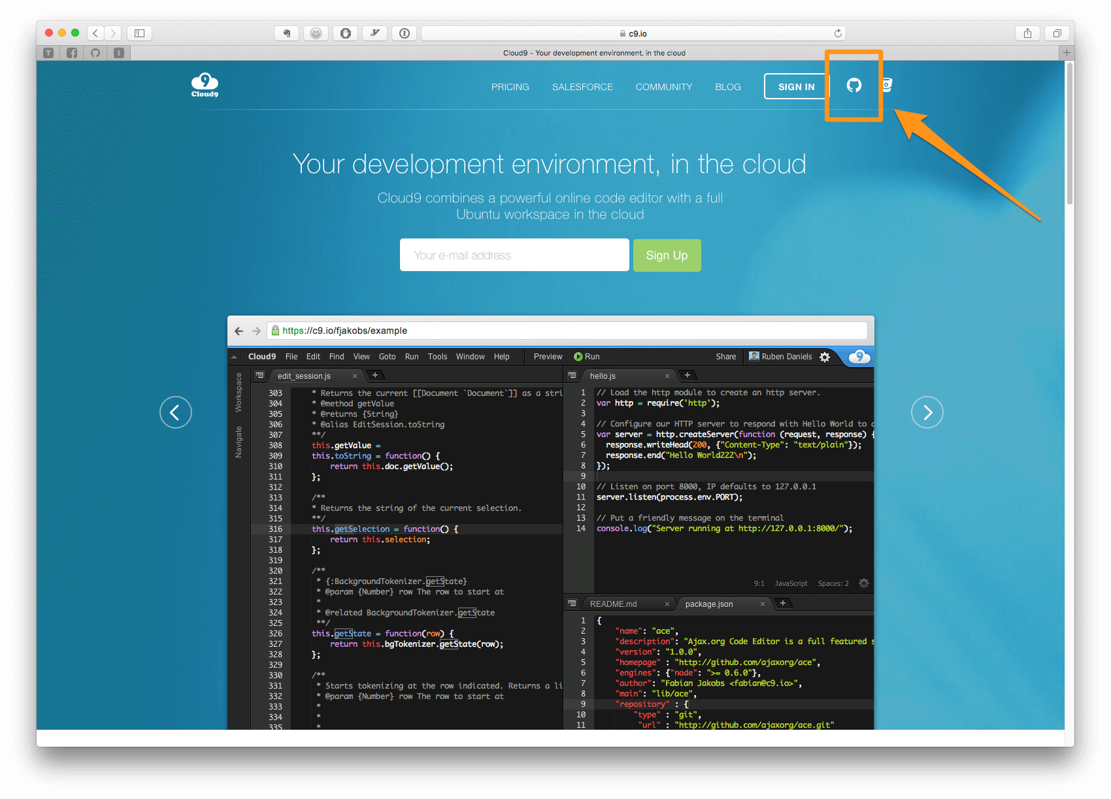Click the Share button in the IDE

pos(725,357)
